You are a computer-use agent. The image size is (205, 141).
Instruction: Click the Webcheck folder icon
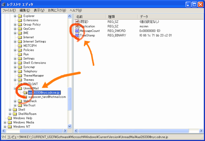tap(20, 101)
